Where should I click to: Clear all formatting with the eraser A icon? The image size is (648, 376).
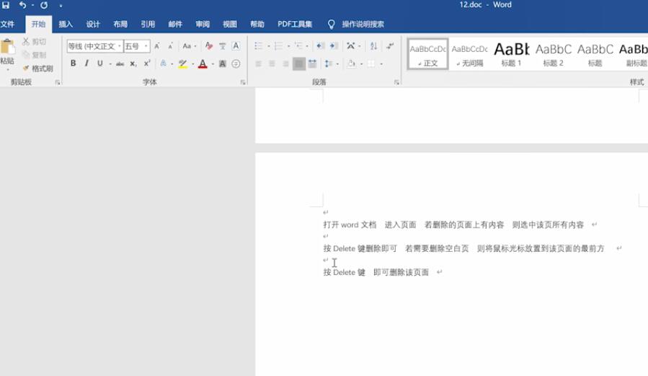[209, 46]
